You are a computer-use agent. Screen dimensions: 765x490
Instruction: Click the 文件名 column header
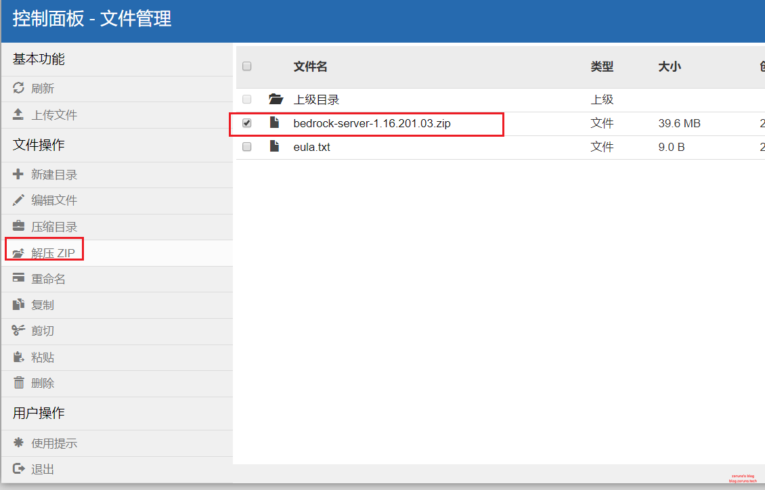click(x=310, y=66)
